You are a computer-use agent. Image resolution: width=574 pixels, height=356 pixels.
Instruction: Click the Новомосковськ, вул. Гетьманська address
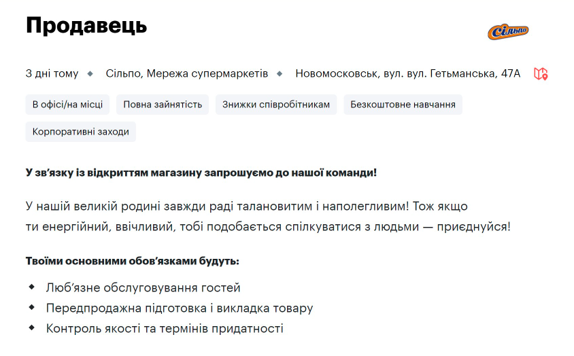[407, 73]
